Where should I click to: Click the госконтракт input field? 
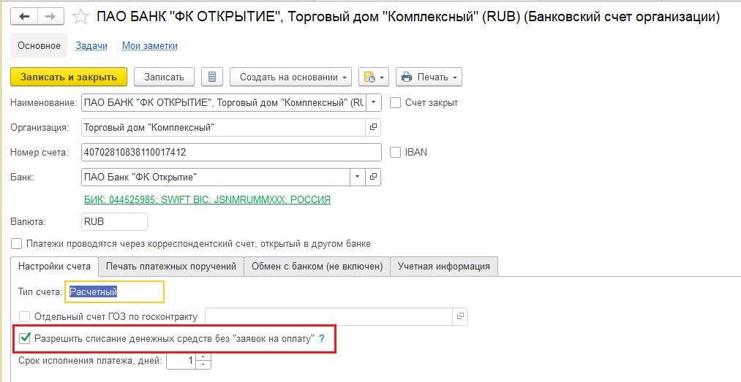point(329,316)
